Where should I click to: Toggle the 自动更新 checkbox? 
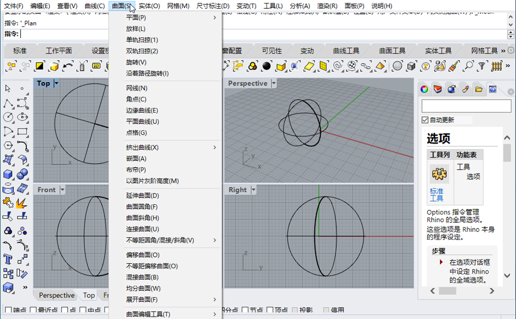coord(425,120)
